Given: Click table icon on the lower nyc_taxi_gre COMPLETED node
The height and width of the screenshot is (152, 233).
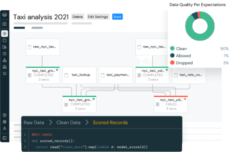Looking at the screenshot, I should (x=66, y=105).
